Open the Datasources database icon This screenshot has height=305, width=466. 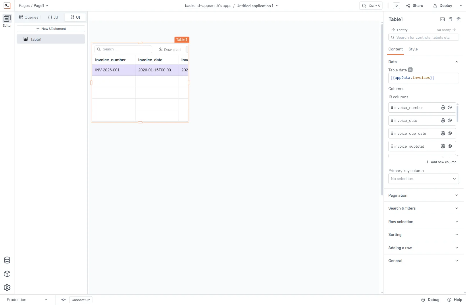tap(7, 260)
